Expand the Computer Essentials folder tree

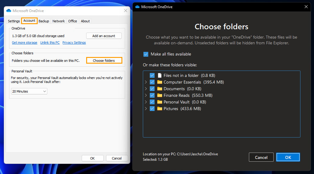(146, 82)
